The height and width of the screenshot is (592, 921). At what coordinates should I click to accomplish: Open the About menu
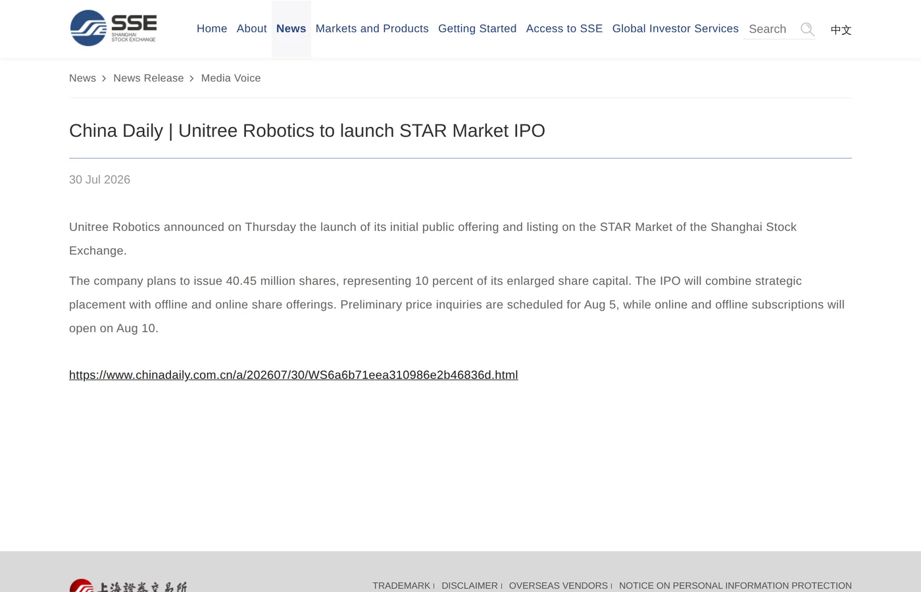251,28
